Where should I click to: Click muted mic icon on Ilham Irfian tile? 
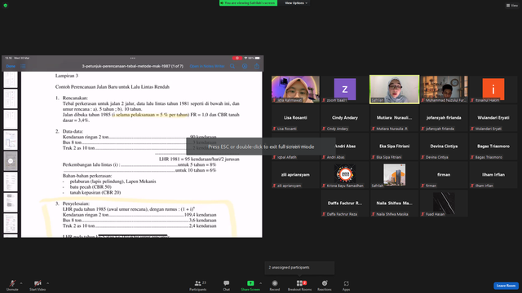tap(472, 186)
